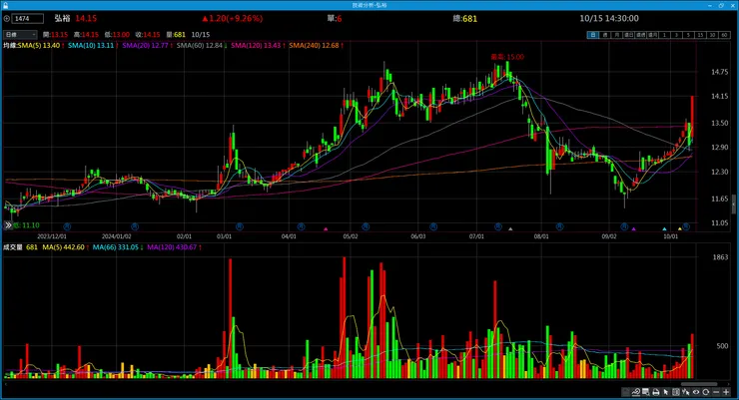739x400 pixels.
Task: Select the arrow cursor tool in bottom toolbar
Action: point(666,392)
